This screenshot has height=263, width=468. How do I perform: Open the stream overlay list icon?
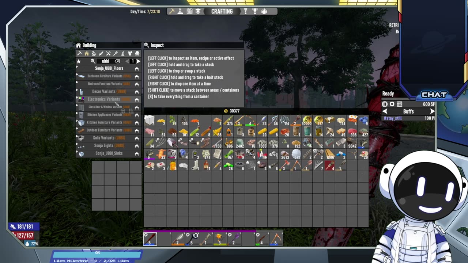pos(400,104)
